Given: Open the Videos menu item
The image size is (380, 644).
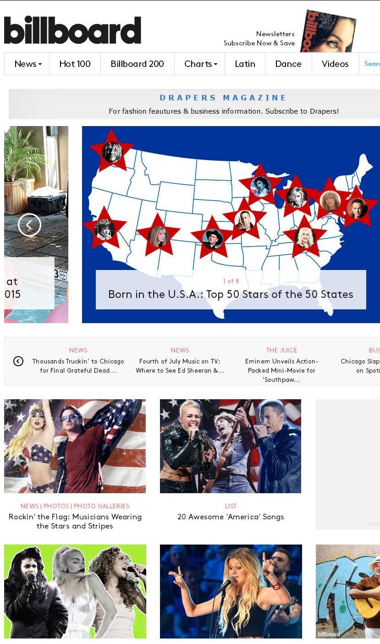Looking at the screenshot, I should [x=335, y=64].
